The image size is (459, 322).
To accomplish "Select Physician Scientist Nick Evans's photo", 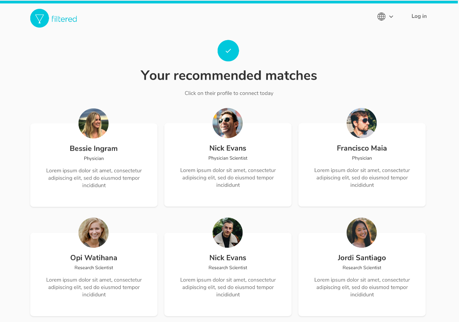I will pyautogui.click(x=228, y=123).
